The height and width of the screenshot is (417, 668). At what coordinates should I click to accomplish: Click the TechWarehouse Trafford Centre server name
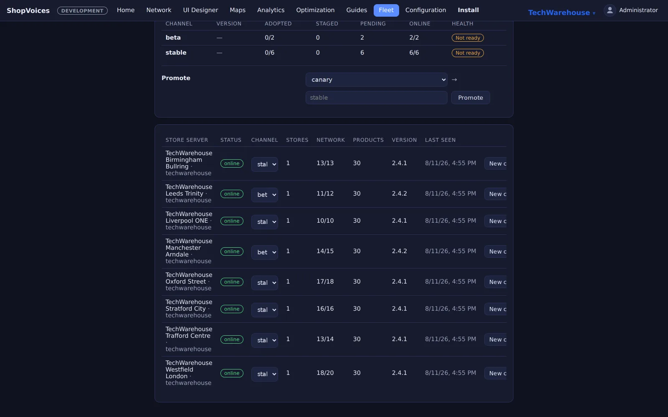coord(189,332)
